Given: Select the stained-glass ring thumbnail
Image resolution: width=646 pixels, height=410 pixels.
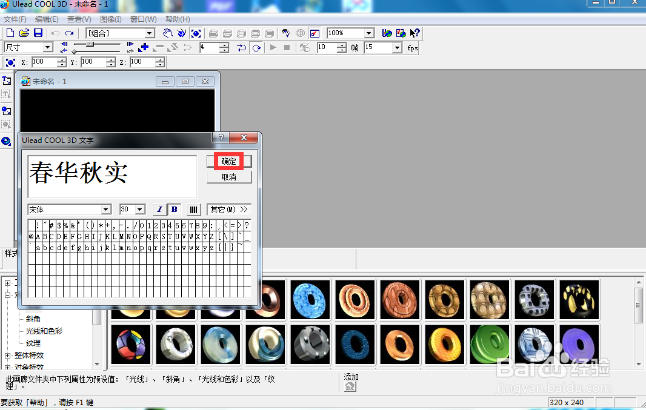Looking at the screenshot, I should tap(131, 345).
